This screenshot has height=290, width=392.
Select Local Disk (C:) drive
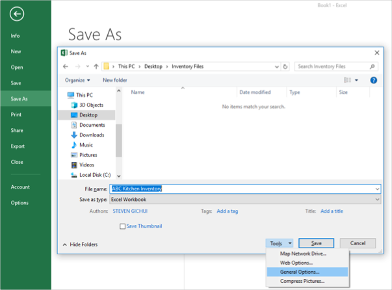point(95,174)
